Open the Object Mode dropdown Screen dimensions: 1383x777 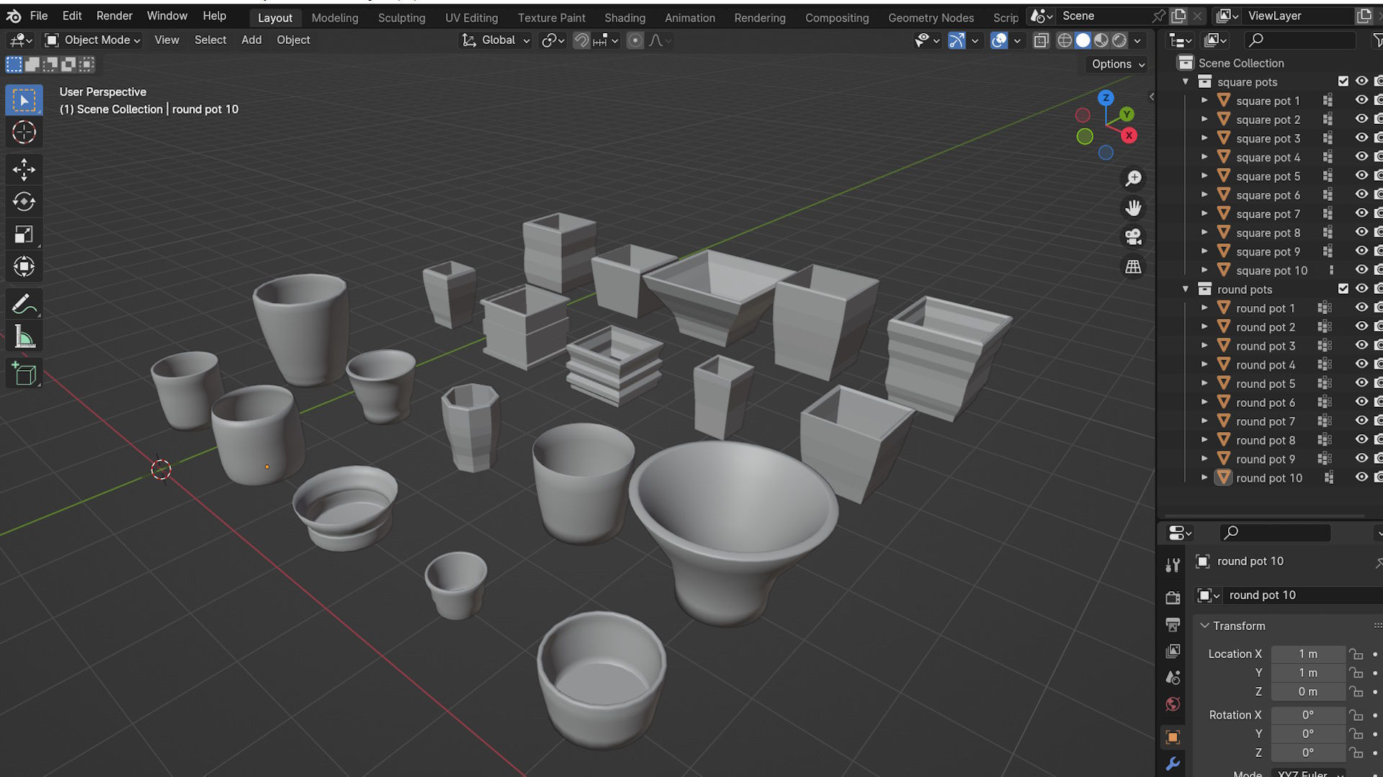tap(93, 40)
